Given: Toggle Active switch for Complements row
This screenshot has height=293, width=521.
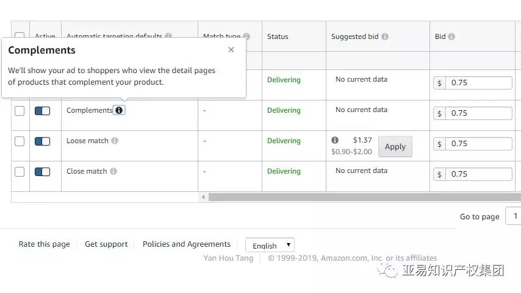Looking at the screenshot, I should 42,111.
